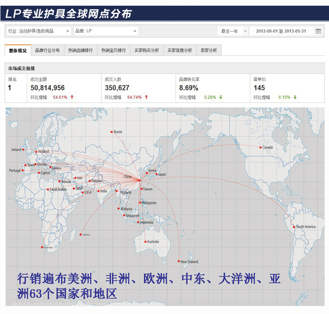Select the 整体情况 tab

click(x=18, y=50)
